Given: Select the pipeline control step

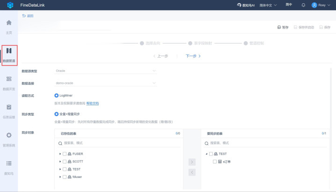Looking at the screenshot, I should pos(254,44).
